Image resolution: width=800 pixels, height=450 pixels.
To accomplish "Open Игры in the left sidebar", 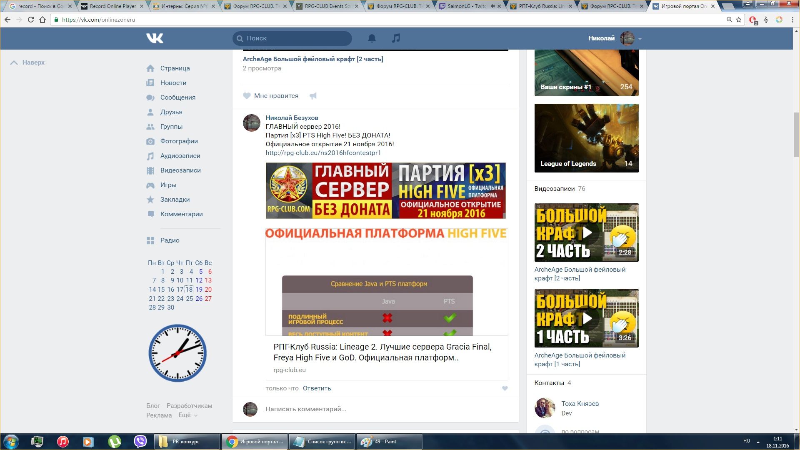I will click(168, 185).
